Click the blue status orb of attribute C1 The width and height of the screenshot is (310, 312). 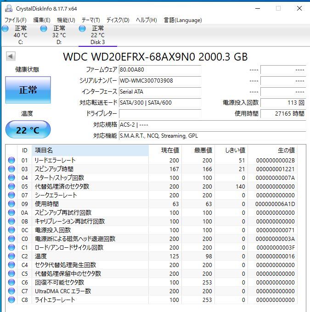tap(11, 247)
